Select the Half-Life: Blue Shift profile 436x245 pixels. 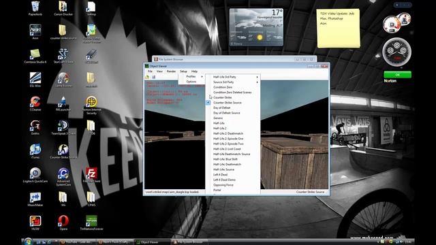coord(233,159)
